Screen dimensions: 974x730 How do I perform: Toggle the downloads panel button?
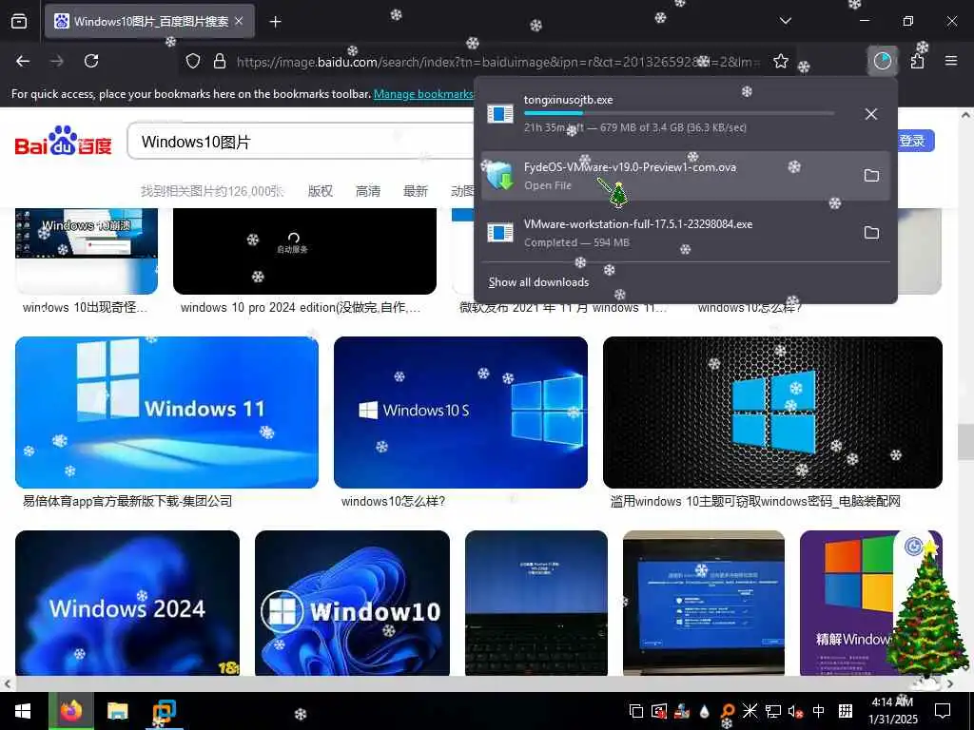[x=882, y=61]
